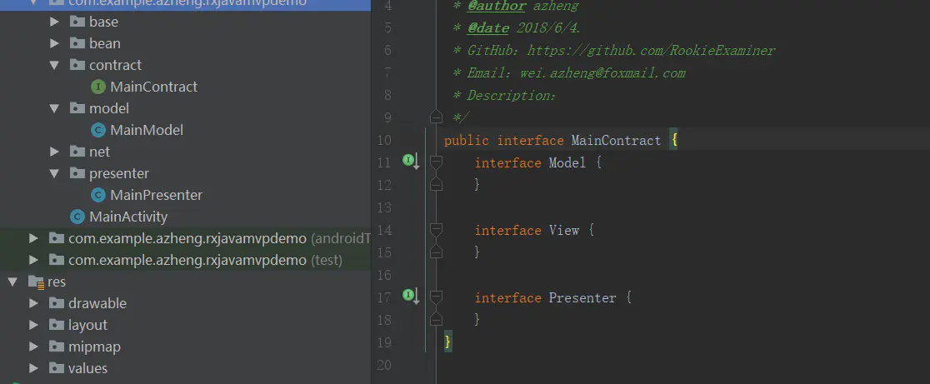Click the @author tag in the comment
The height and width of the screenshot is (384, 930).
point(497,6)
